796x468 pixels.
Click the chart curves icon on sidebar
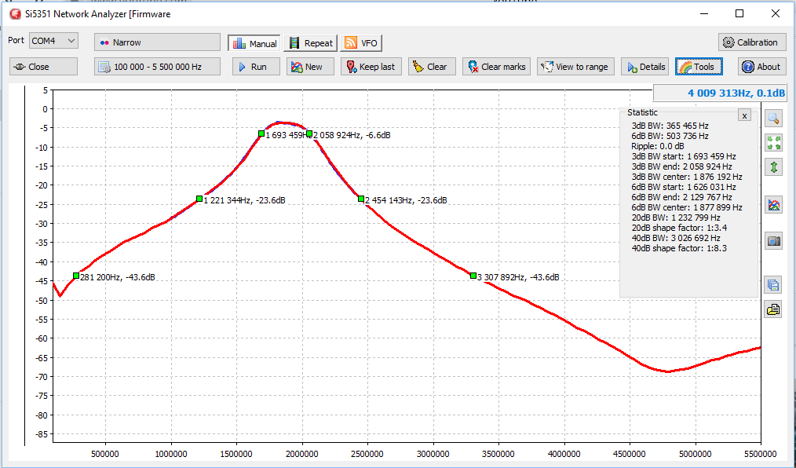click(x=773, y=205)
